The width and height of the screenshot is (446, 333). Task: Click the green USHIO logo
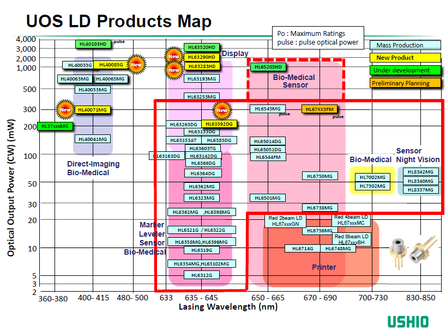tap(408, 322)
